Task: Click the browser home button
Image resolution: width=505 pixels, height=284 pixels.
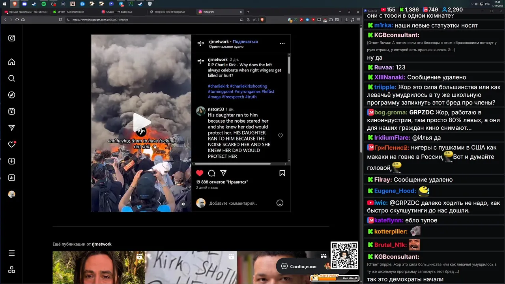Action: [23, 20]
